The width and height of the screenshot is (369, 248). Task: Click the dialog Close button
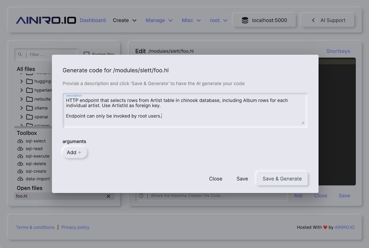[216, 179]
